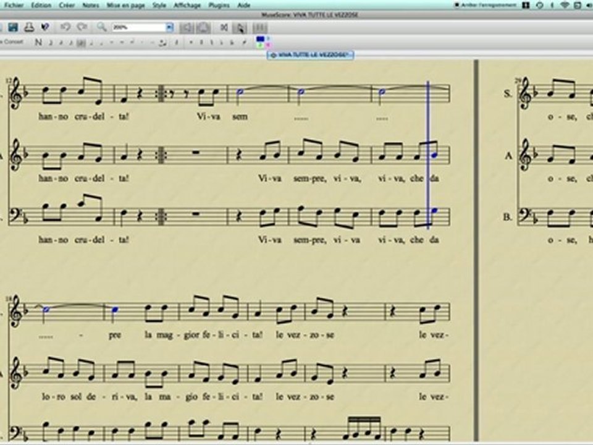This screenshot has height=445, width=593.
Task: Select repeat barline in top soprano staff
Action: coord(161,94)
